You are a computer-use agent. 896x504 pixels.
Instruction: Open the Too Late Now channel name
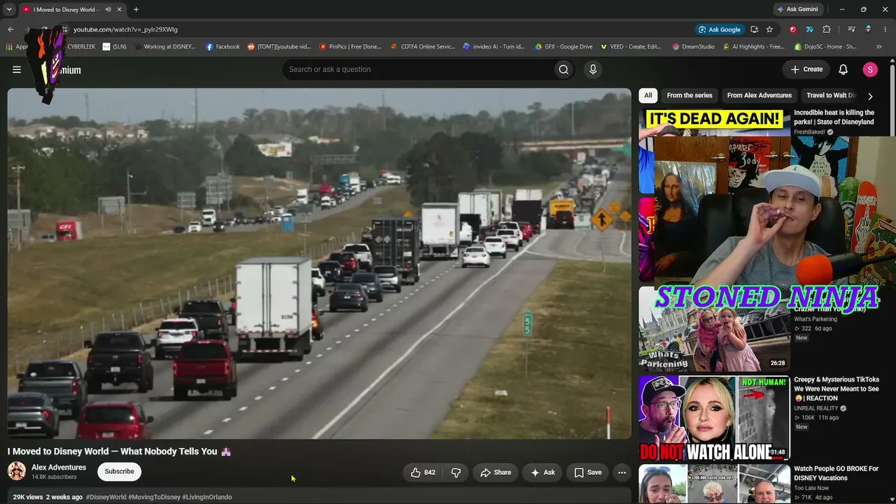click(811, 488)
